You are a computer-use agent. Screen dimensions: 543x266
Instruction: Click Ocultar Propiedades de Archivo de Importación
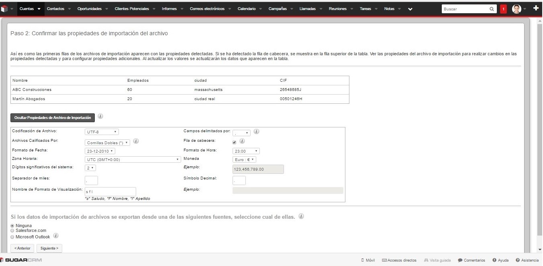[53, 118]
